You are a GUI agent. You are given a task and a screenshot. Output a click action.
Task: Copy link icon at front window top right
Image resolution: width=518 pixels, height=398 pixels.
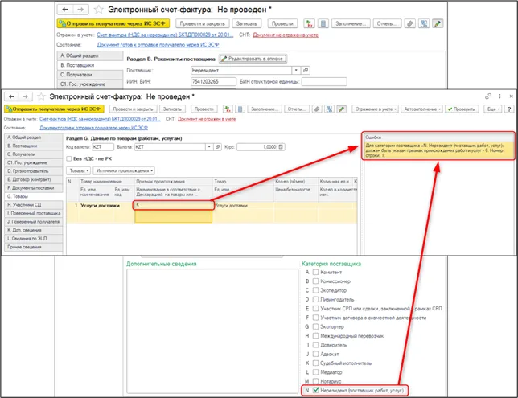488,96
